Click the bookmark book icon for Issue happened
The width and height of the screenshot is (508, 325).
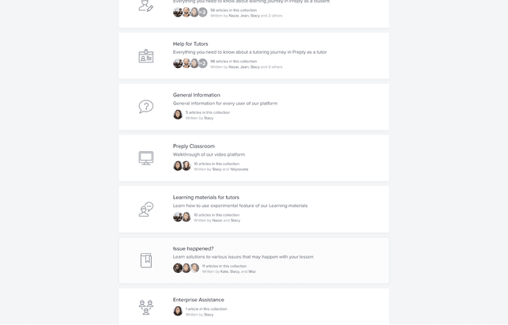tap(146, 260)
